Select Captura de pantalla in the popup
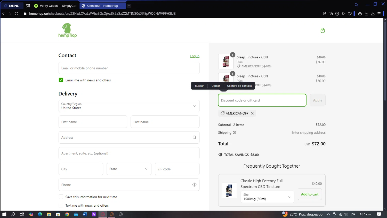387x218 pixels. 239,86
